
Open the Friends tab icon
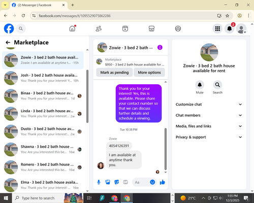[99, 28]
